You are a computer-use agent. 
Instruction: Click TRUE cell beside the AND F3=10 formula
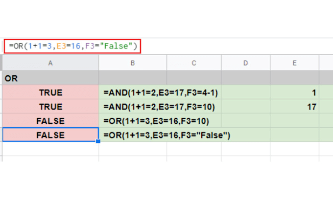click(x=50, y=107)
